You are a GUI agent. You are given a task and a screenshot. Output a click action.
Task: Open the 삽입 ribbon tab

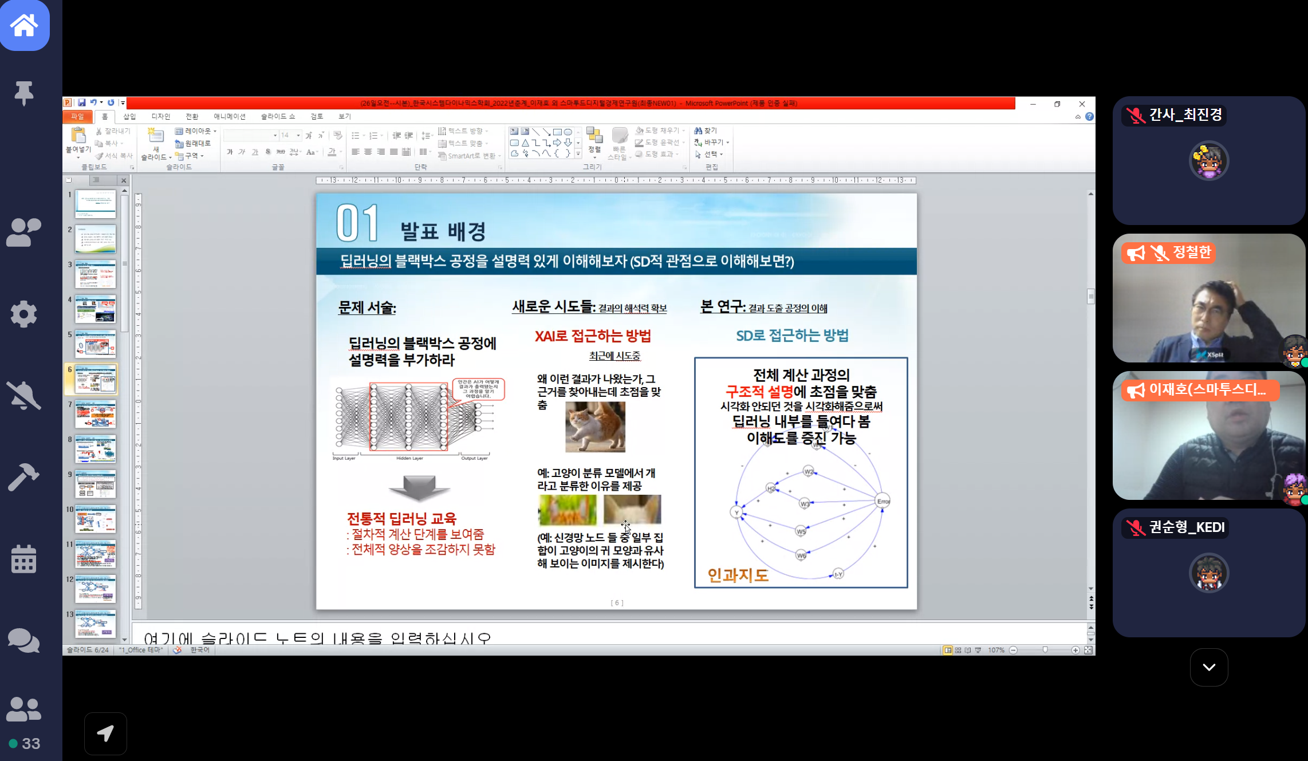[129, 116]
